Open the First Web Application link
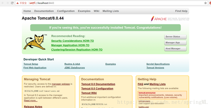 click(x=35, y=68)
